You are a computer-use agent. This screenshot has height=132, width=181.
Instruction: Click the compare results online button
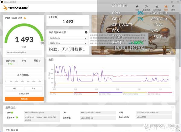[24, 94]
